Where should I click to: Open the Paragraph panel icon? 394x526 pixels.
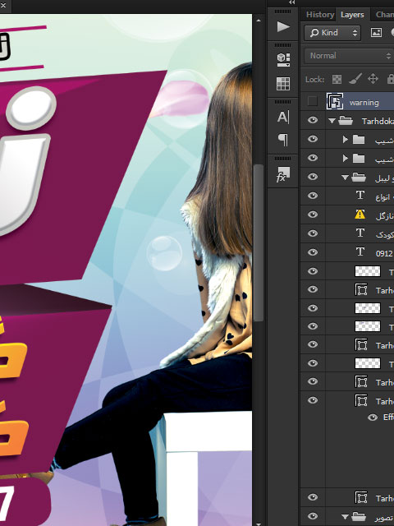pyautogui.click(x=283, y=140)
